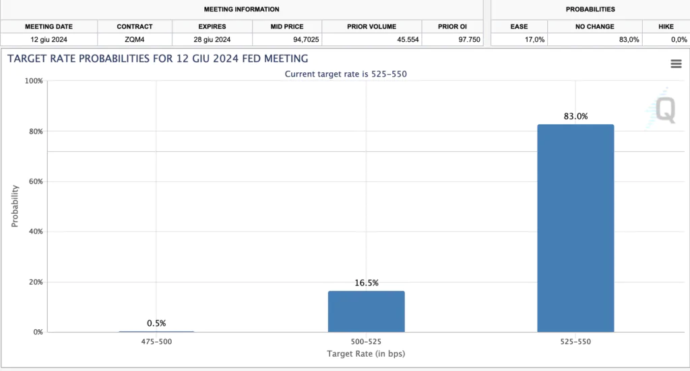Screen dimensions: 690x371
Task: Click the 0.5% data label
Action: tap(156, 323)
